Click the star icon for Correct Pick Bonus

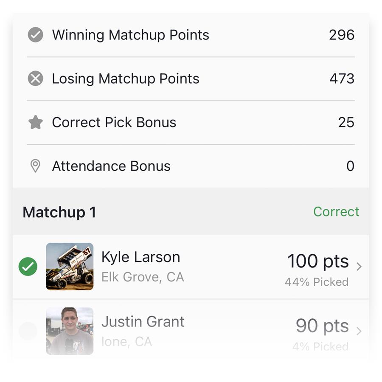click(x=36, y=122)
